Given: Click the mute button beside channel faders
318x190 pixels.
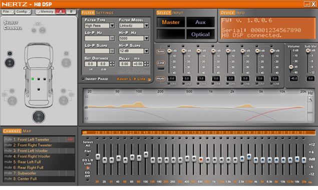Looking at the screenshot, I should (x=161, y=79).
